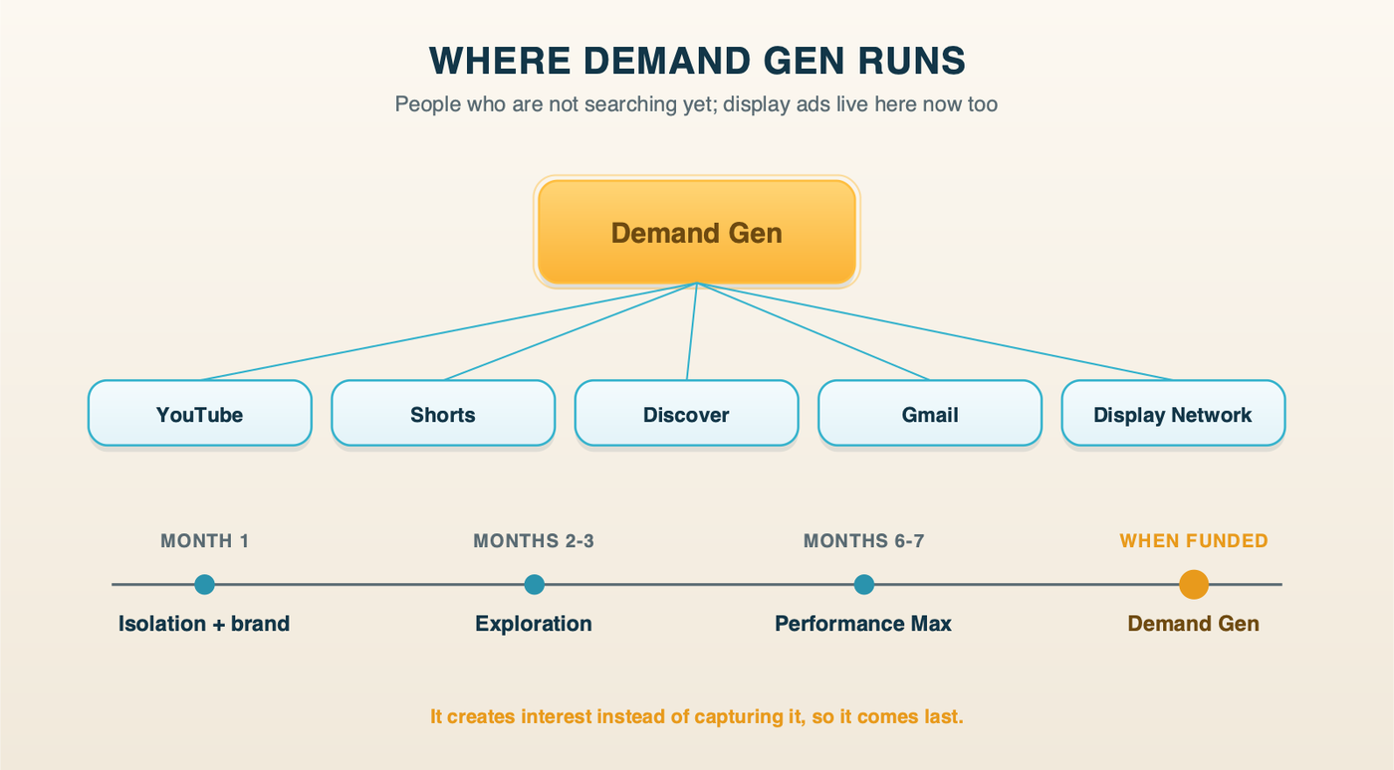
Task: Click the 'WHERE DEMAND GEN RUNS' title
Action: click(x=697, y=61)
